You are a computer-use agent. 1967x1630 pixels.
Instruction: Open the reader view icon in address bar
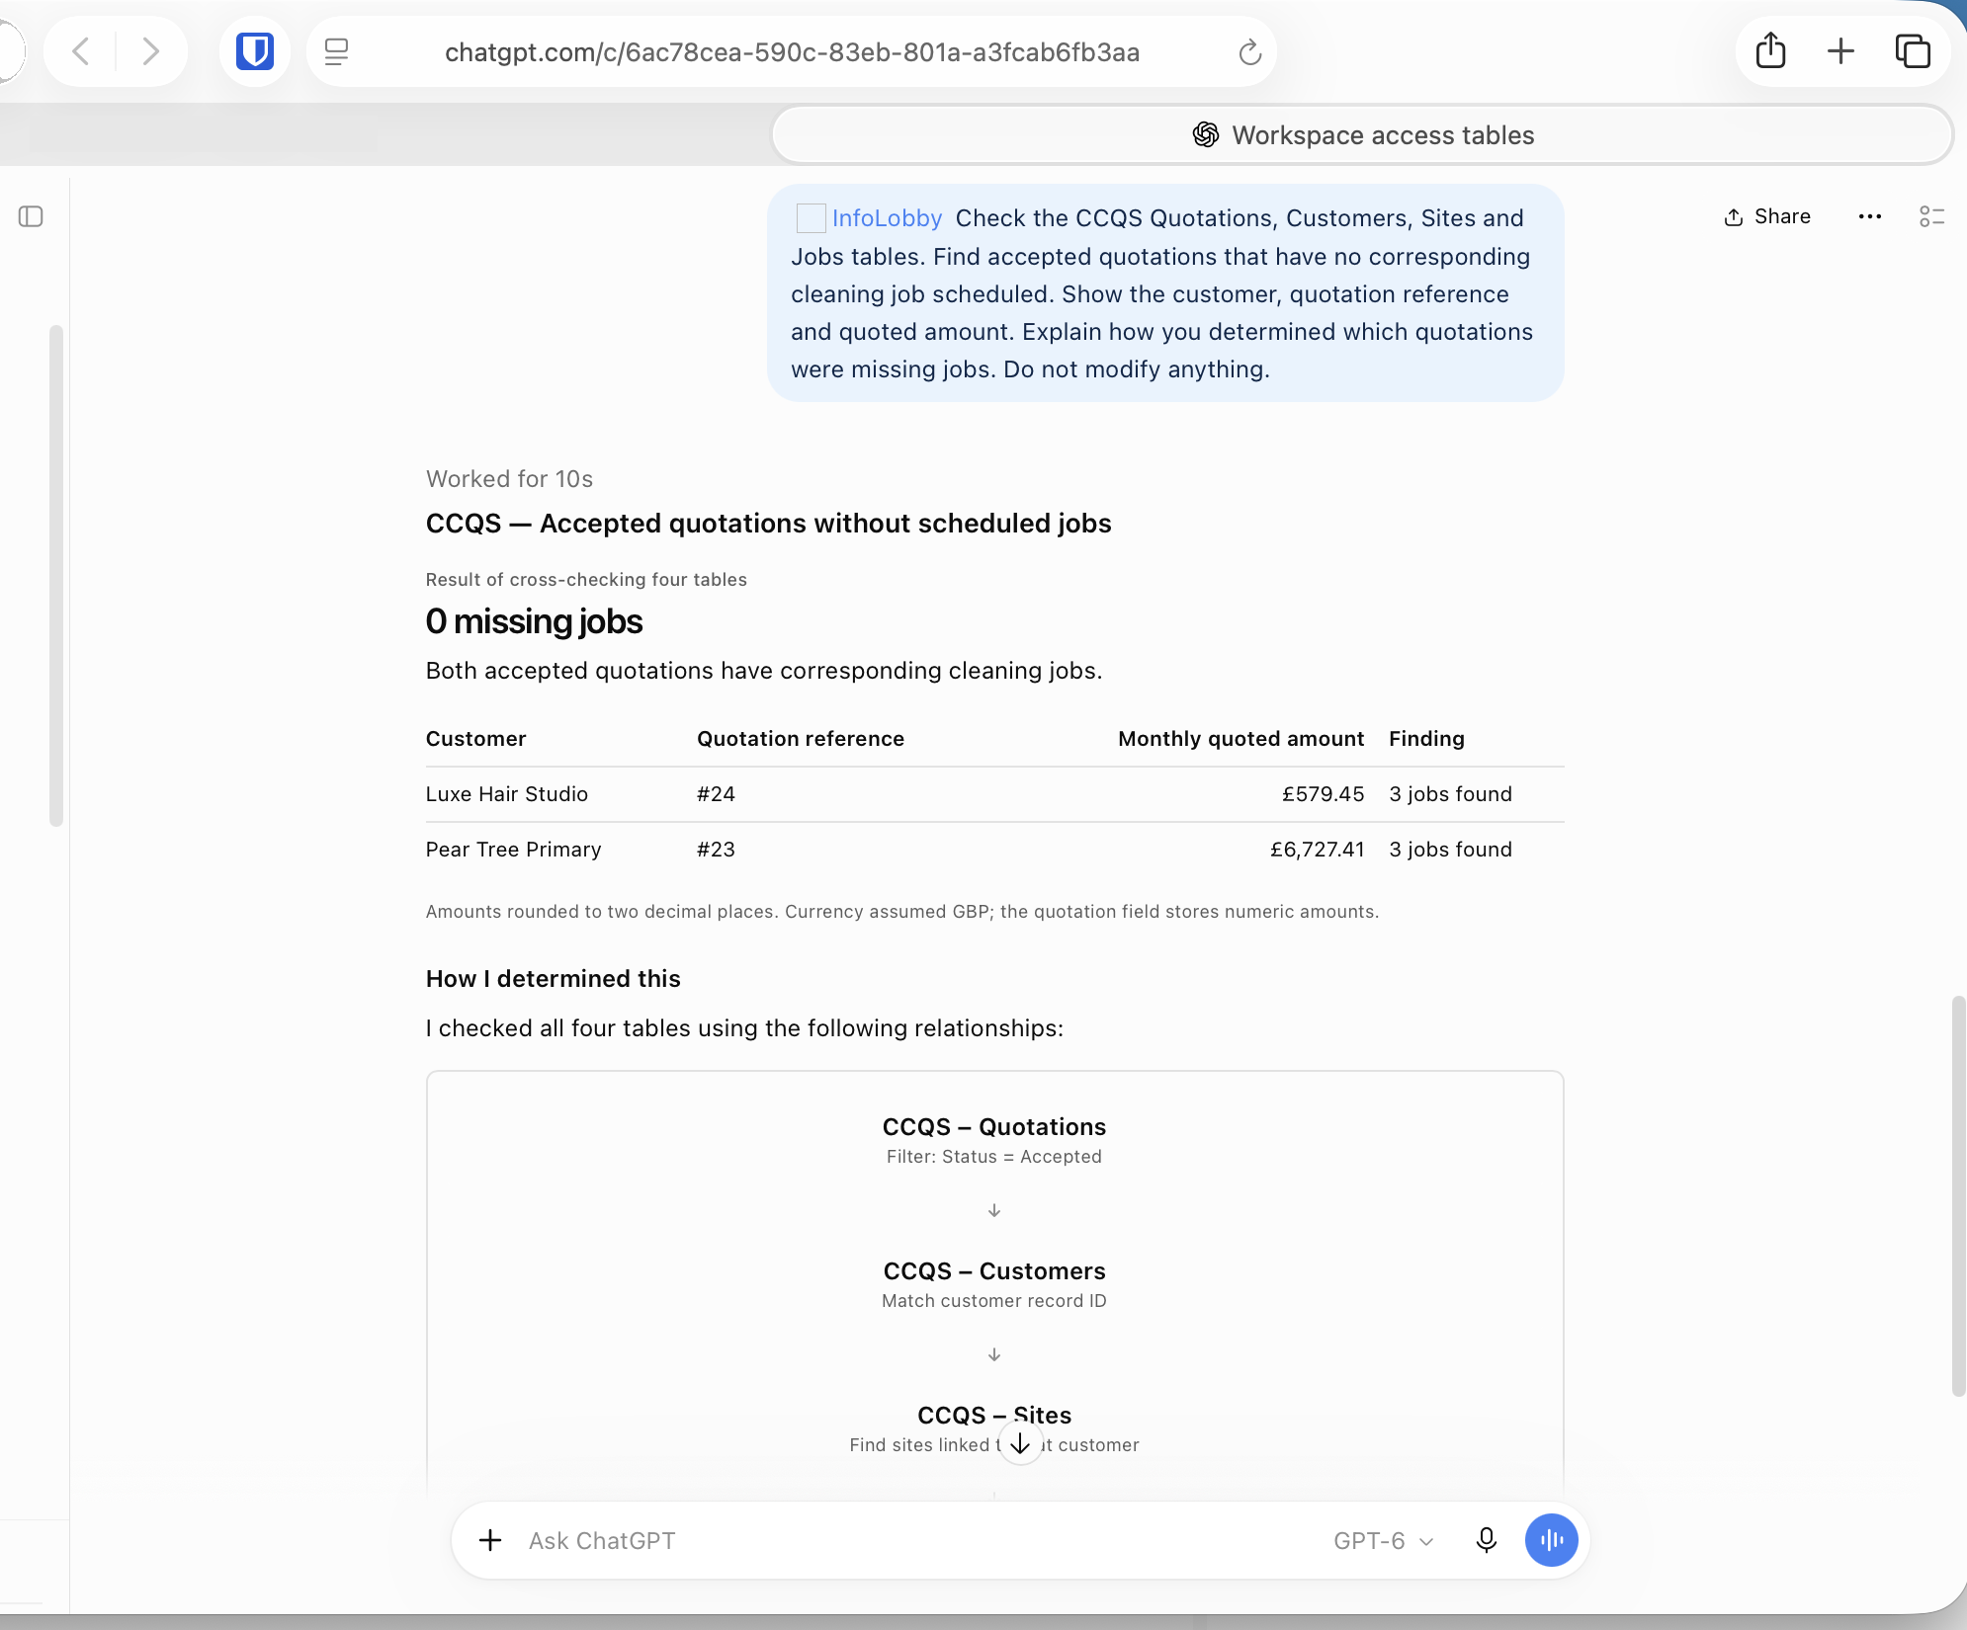[337, 51]
